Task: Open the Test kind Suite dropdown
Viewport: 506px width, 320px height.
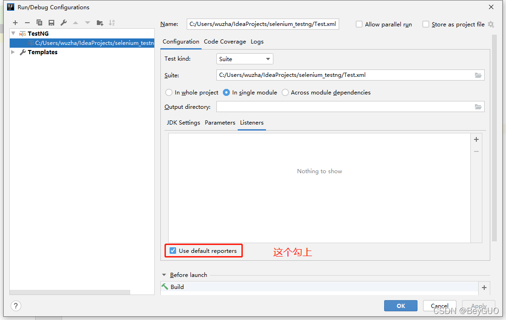Action: pos(245,59)
